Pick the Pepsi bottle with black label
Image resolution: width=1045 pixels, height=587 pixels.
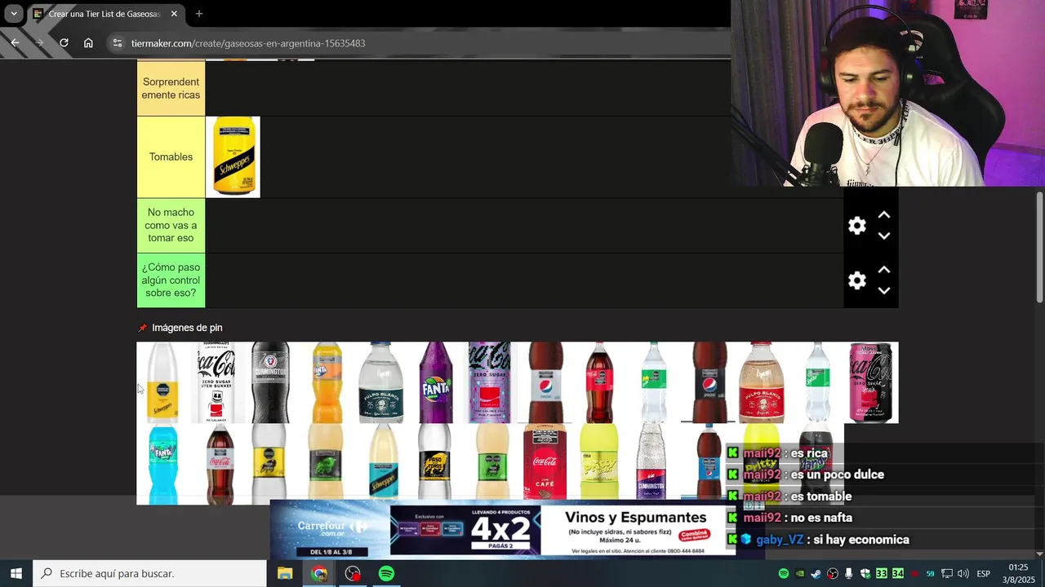pos(709,382)
